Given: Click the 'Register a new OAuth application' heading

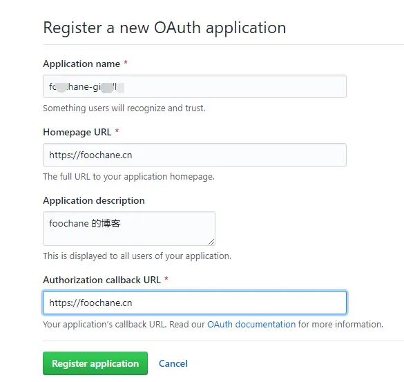Looking at the screenshot, I should pyautogui.click(x=164, y=28).
